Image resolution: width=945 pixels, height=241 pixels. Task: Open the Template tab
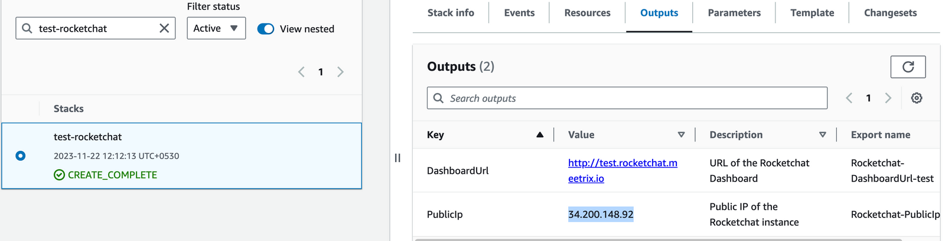point(812,13)
